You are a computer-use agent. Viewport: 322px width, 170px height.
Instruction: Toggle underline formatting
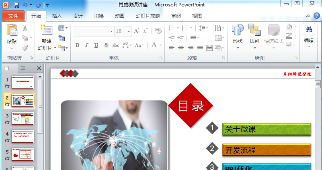point(96,45)
